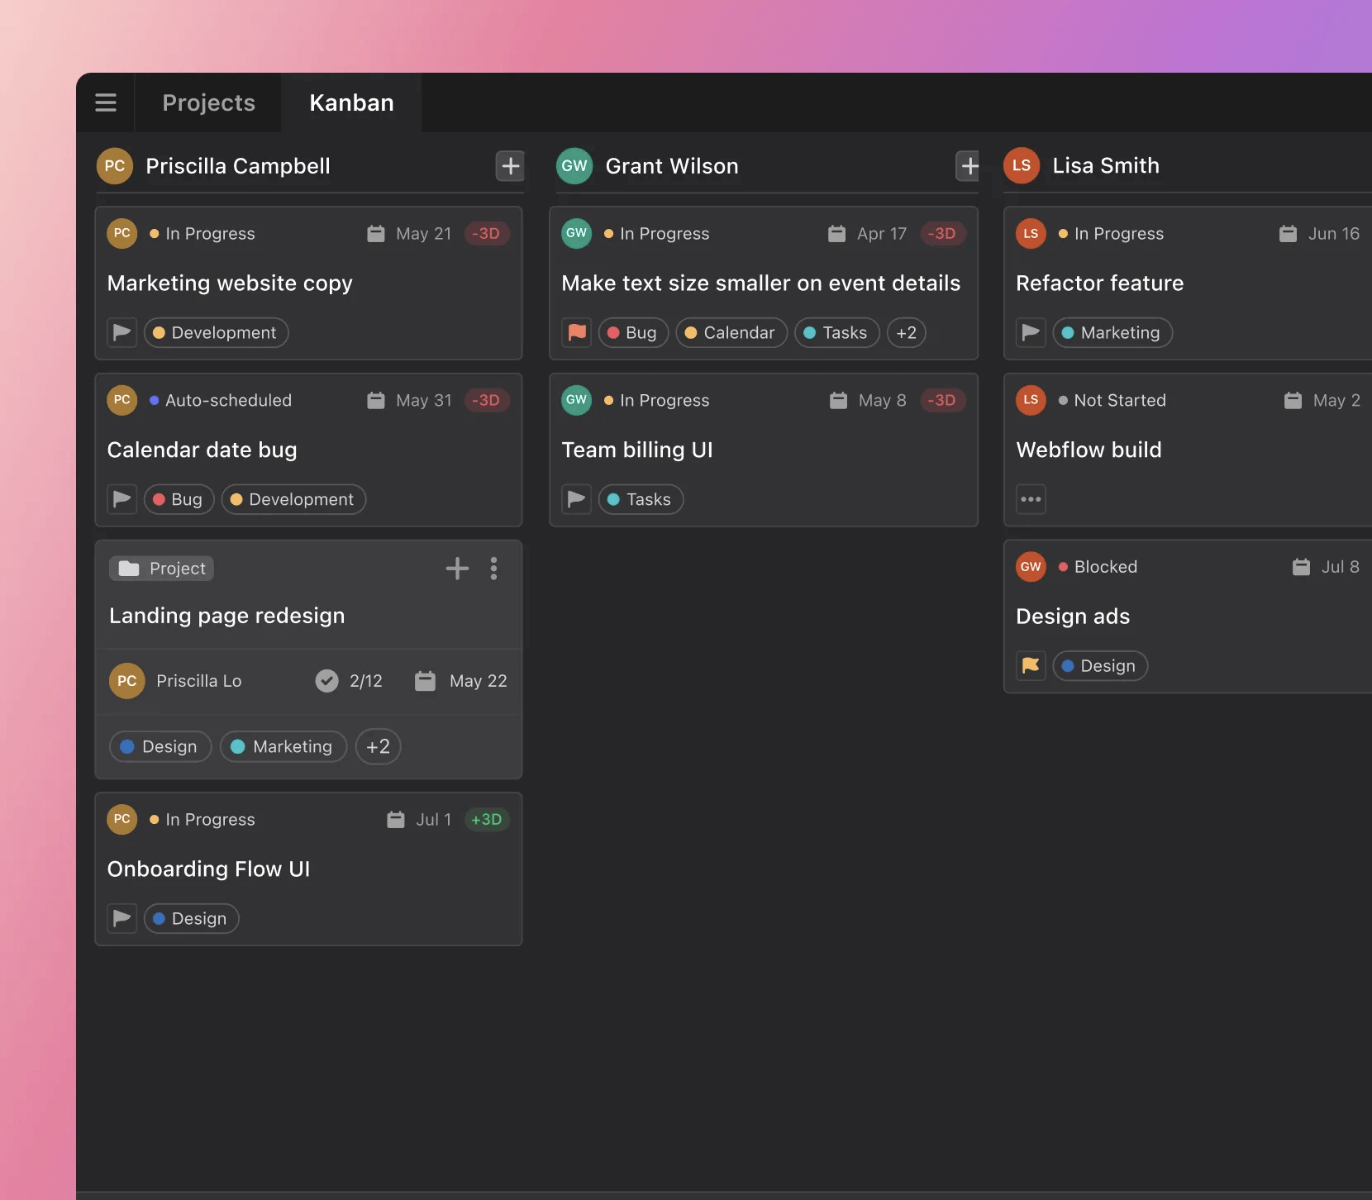Open the hamburger navigation menu

coord(105,102)
